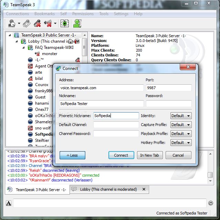Click the Default Channel input field
Image resolution: width=220 pixels, height=220 pixels.
click(116, 125)
